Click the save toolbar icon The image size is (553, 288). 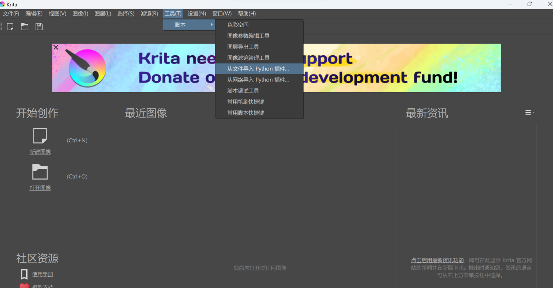tap(39, 27)
